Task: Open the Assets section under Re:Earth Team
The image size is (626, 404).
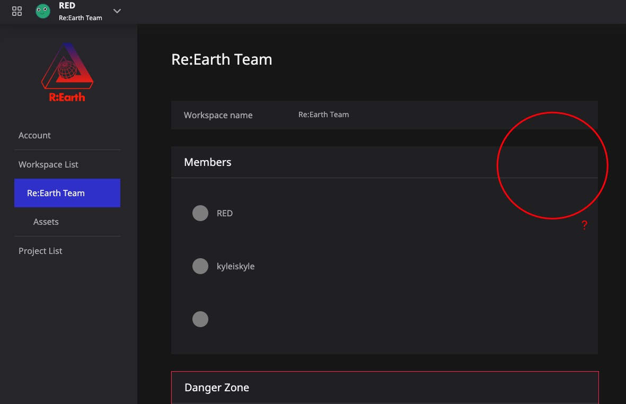Action: [46, 222]
